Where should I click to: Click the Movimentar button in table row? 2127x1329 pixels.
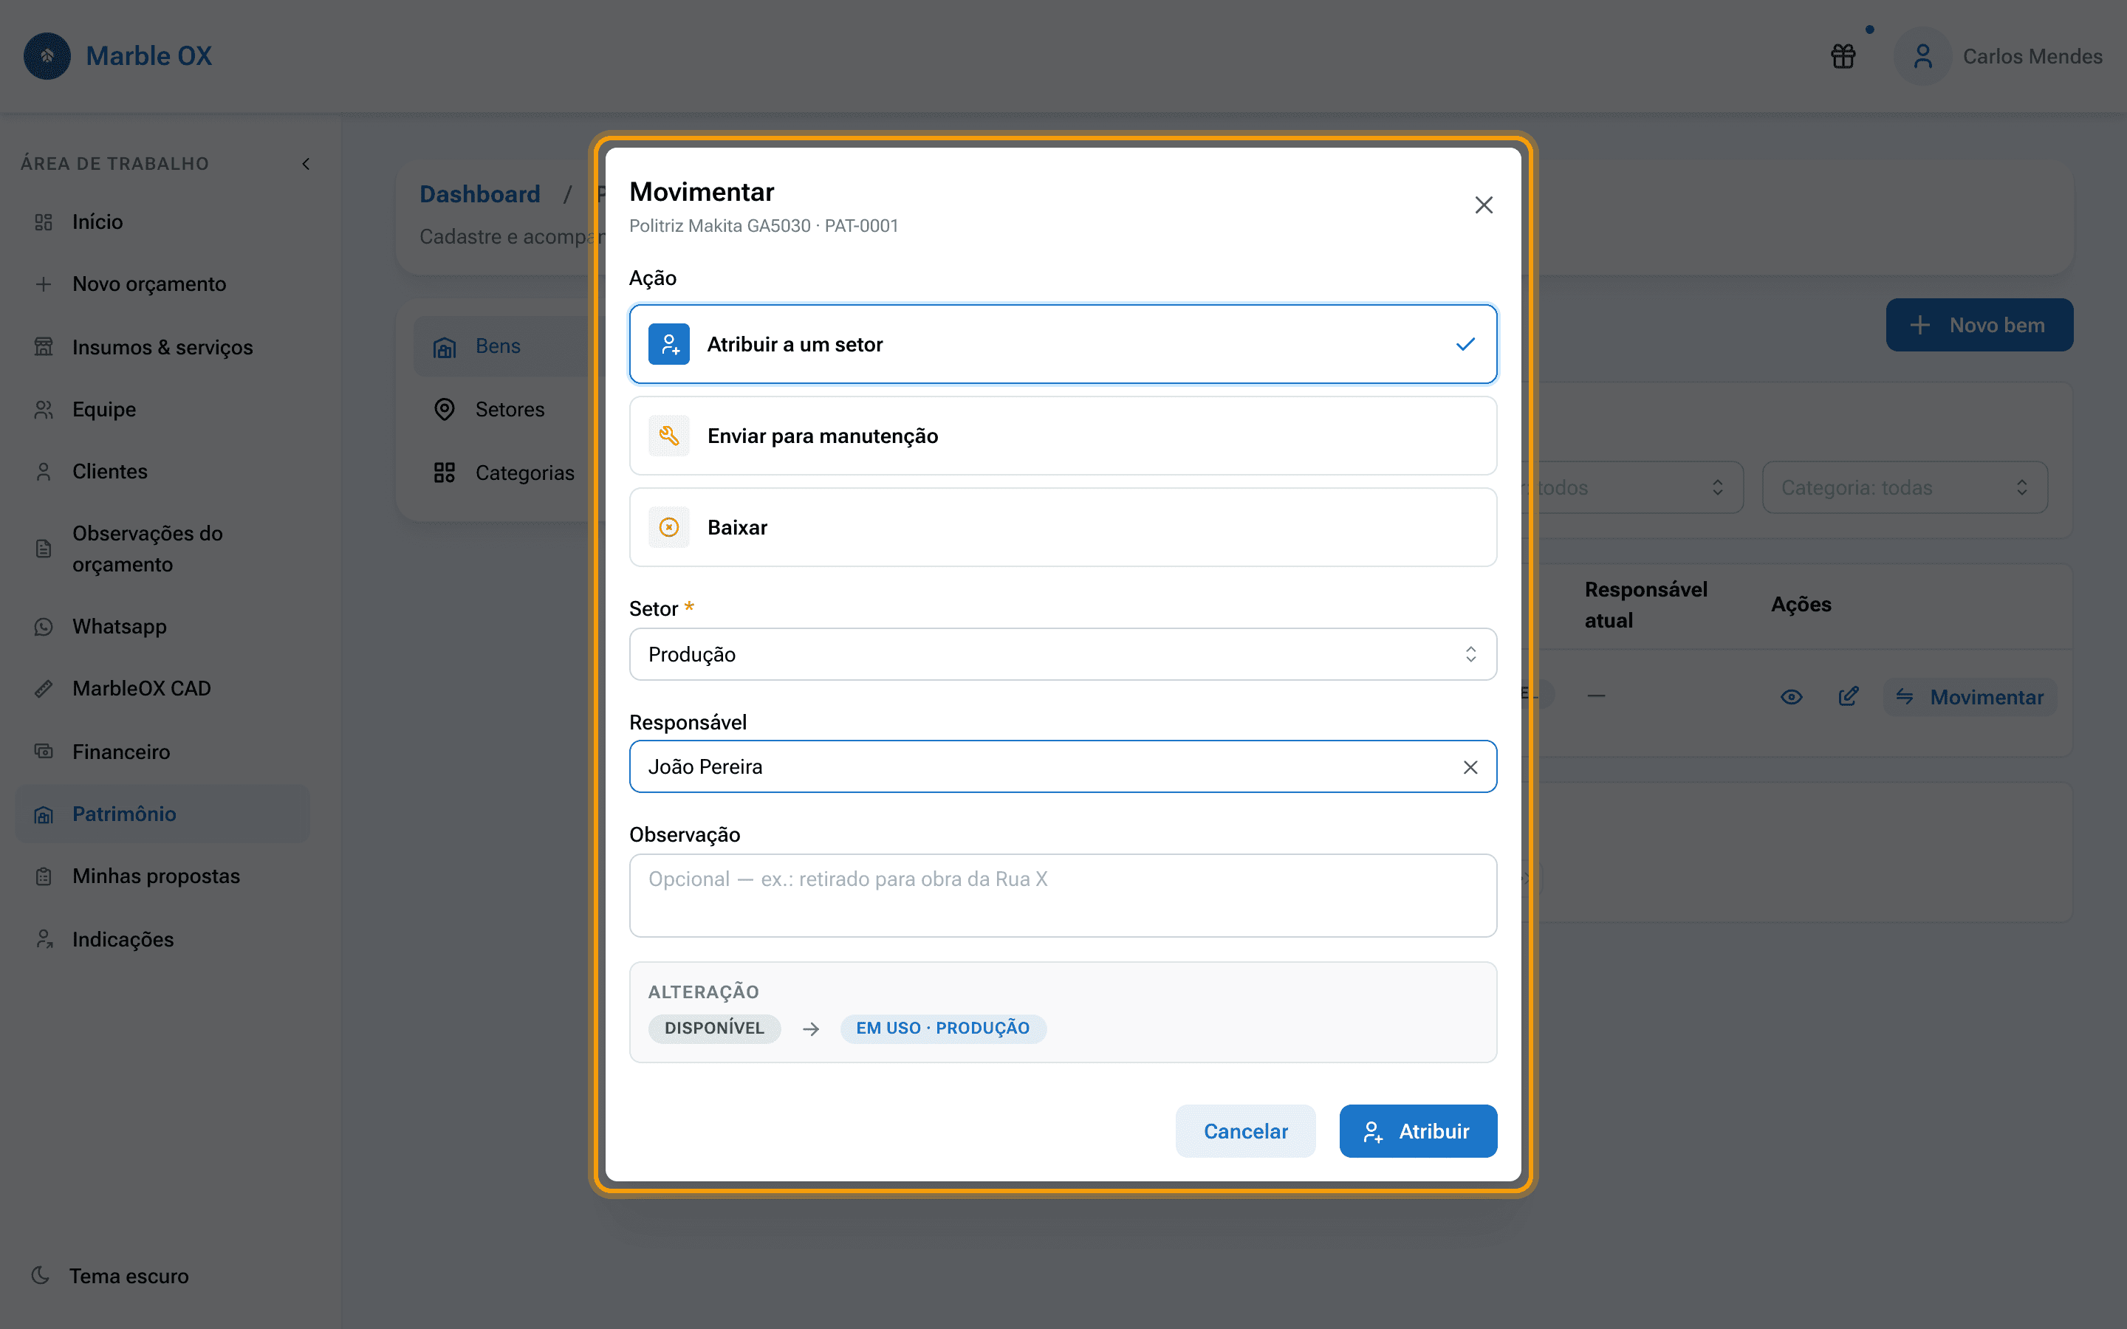(1970, 697)
